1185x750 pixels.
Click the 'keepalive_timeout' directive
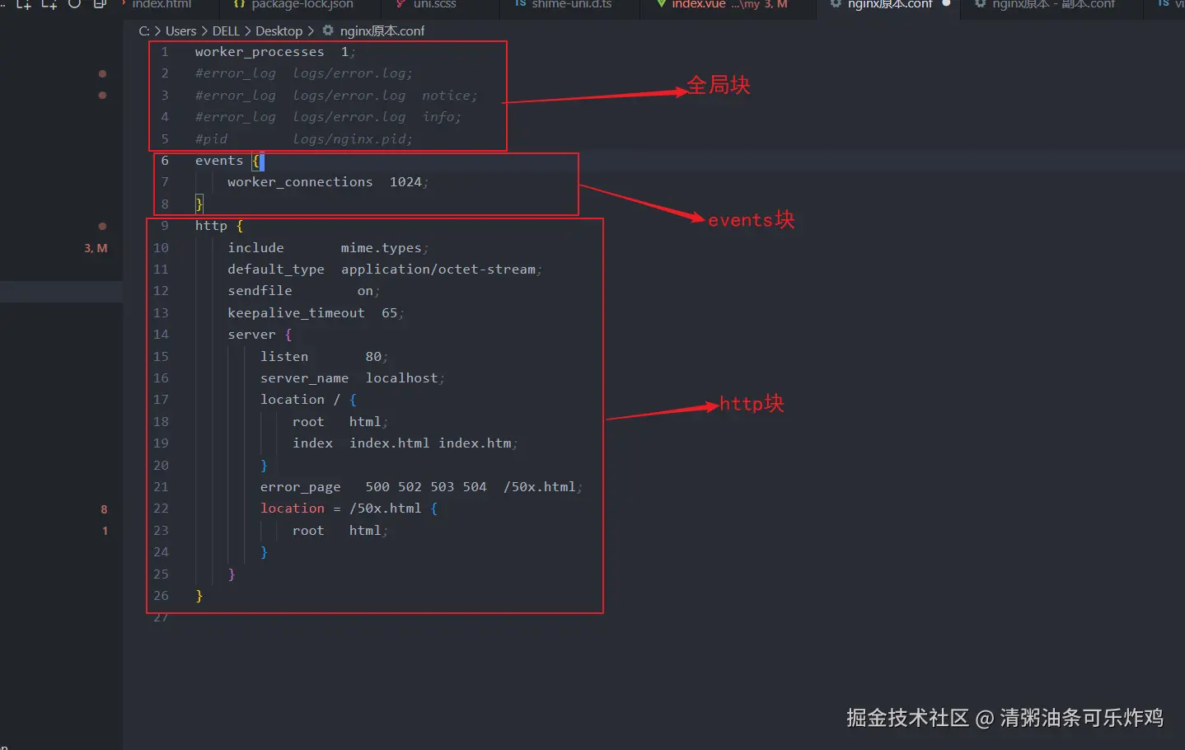coord(296,313)
